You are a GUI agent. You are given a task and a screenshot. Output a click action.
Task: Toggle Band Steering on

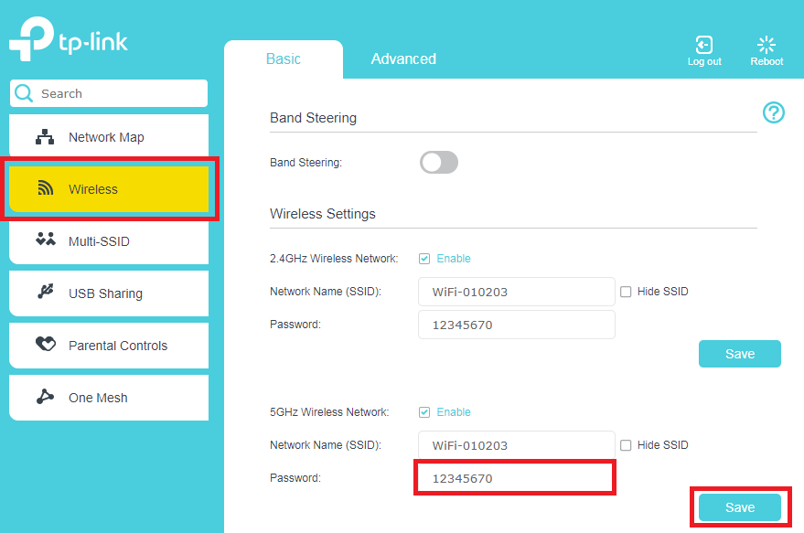(x=438, y=162)
